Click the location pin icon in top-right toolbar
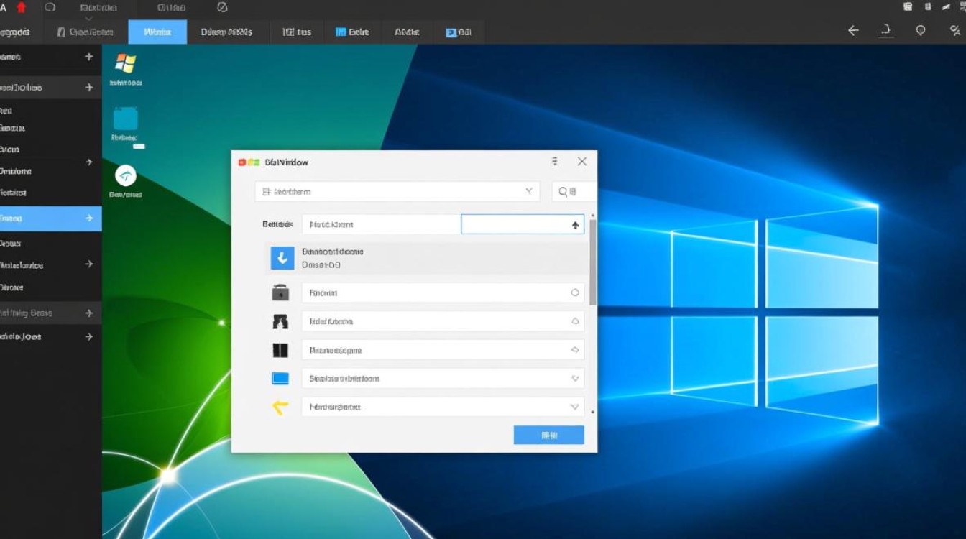966x539 pixels. point(920,31)
